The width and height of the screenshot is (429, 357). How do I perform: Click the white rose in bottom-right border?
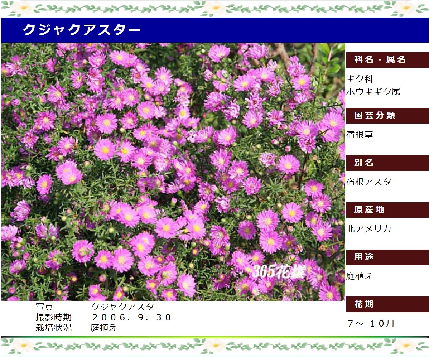pyautogui.click(x=406, y=346)
